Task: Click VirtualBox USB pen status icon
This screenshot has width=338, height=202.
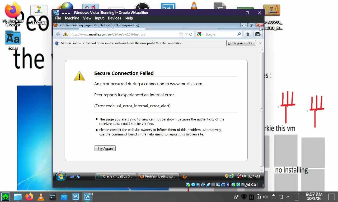Action: tap(208, 185)
